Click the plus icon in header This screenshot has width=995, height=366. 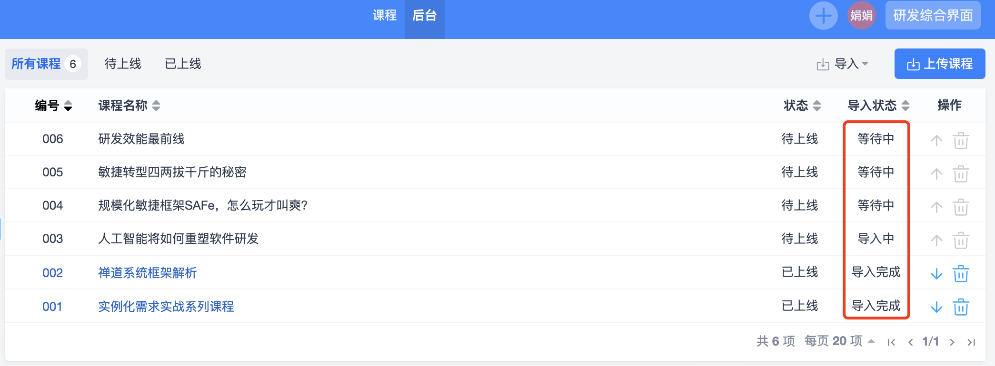click(x=823, y=16)
